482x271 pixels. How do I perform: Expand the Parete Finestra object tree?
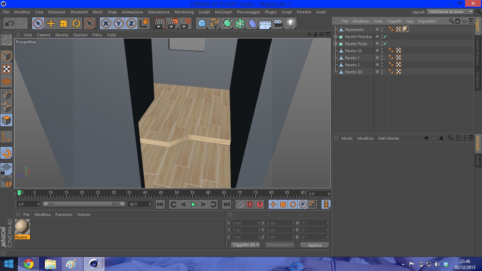click(336, 37)
